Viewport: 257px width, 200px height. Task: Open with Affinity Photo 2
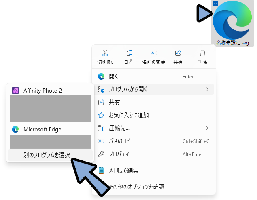(50, 91)
